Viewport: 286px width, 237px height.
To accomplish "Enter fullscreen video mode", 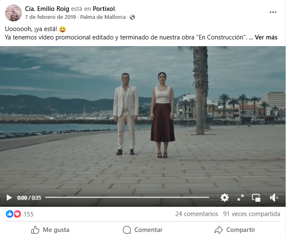I will 241,198.
